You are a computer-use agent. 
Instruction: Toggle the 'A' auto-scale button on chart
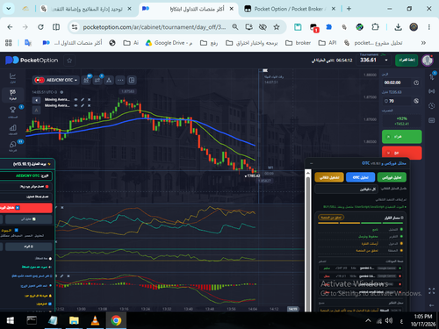click(36, 111)
